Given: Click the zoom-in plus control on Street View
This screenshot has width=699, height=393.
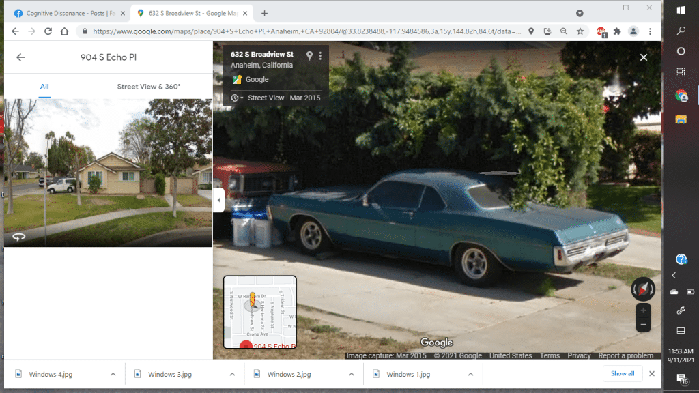Looking at the screenshot, I should 642,309.
